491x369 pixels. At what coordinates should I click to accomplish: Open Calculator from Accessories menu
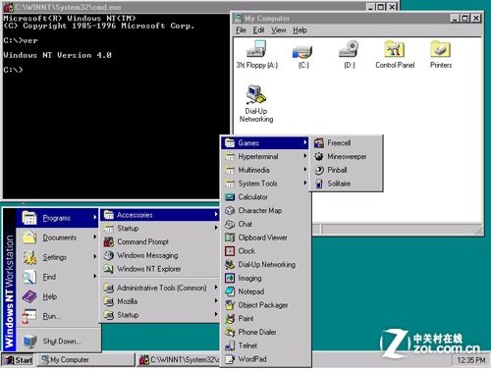click(x=265, y=197)
